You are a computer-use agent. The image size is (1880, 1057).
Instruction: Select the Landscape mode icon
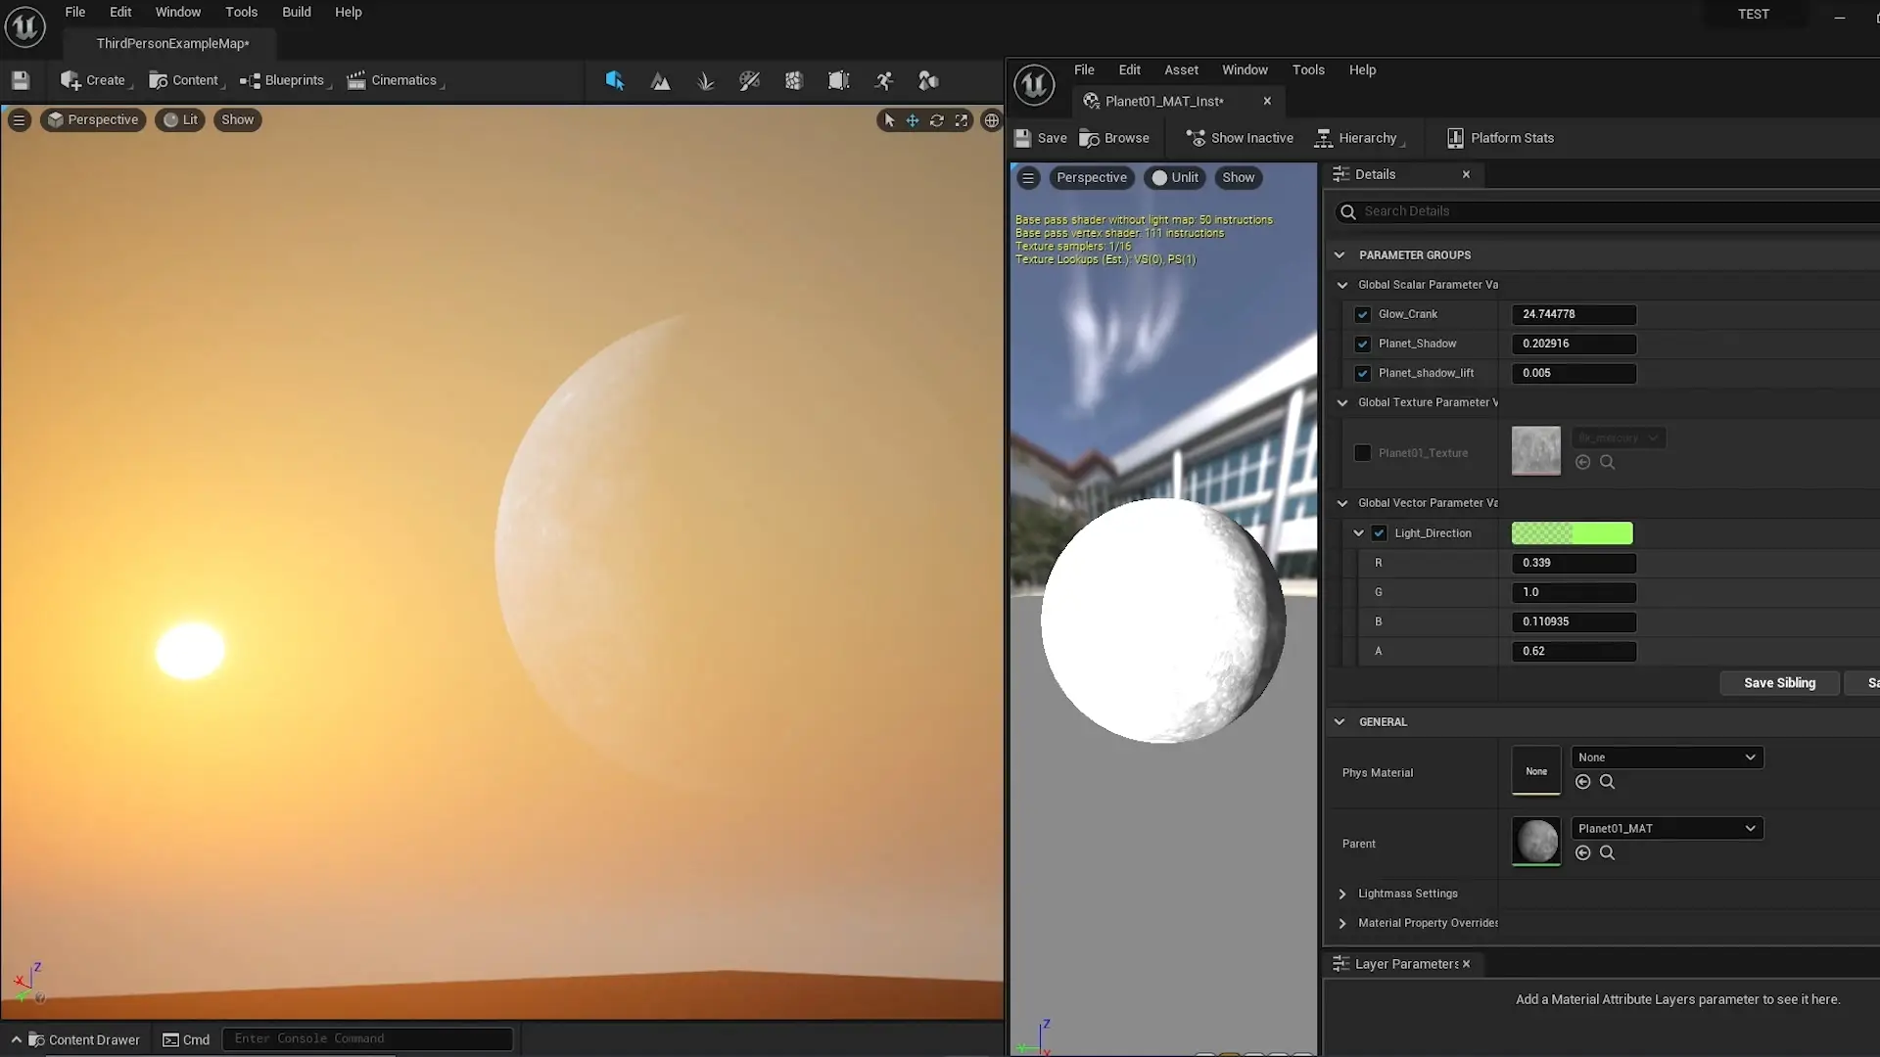661,81
